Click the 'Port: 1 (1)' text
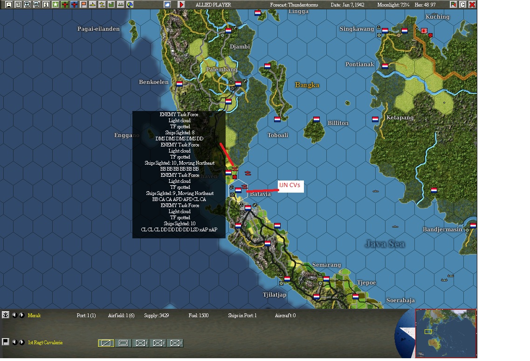The image size is (530, 361). [86, 315]
